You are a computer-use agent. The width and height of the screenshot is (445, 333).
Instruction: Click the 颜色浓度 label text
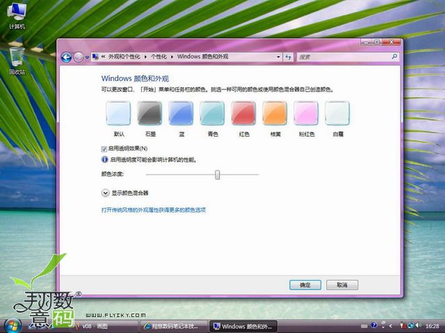pyautogui.click(x=113, y=174)
